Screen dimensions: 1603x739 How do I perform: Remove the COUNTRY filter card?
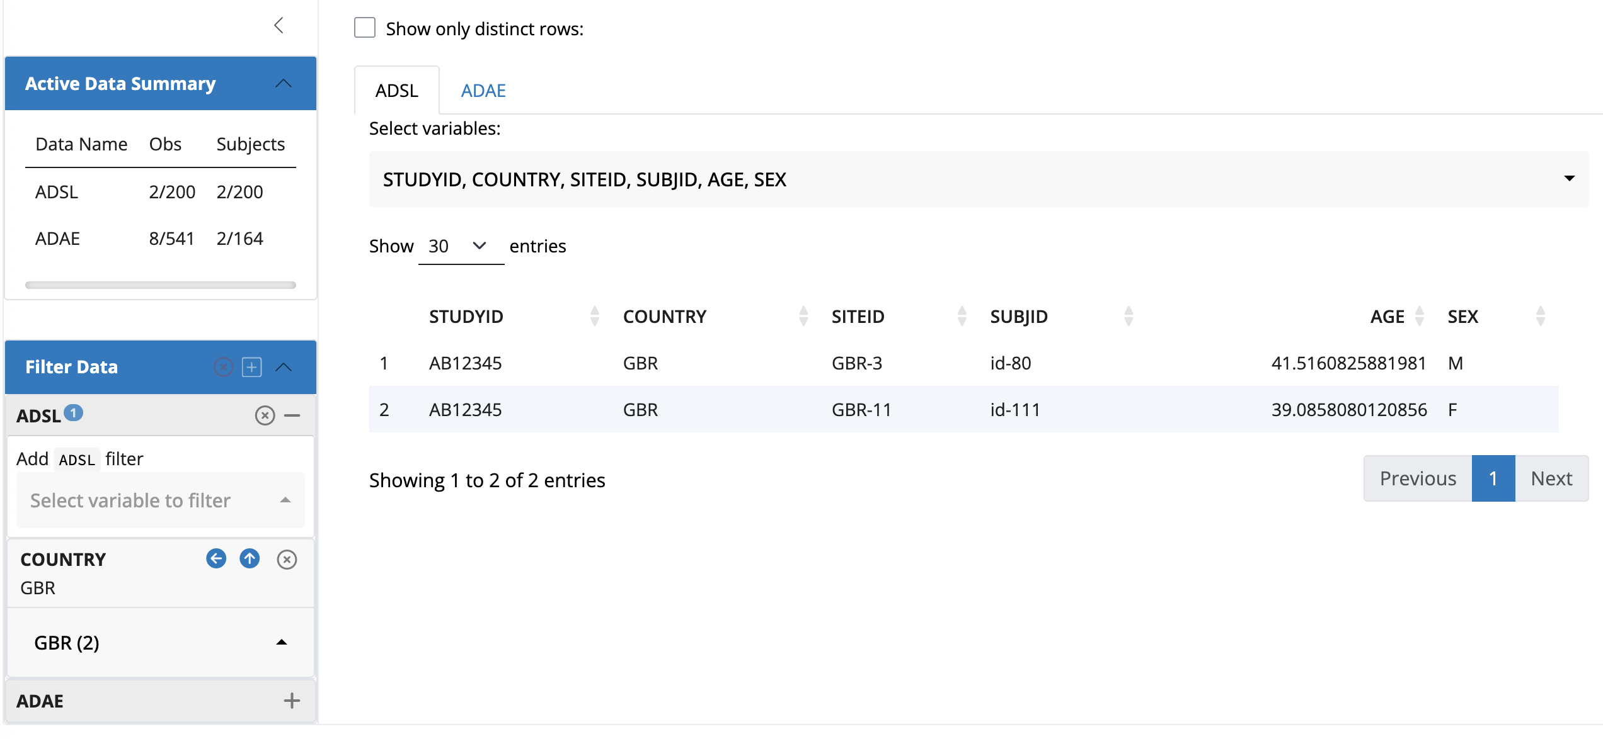(x=287, y=560)
